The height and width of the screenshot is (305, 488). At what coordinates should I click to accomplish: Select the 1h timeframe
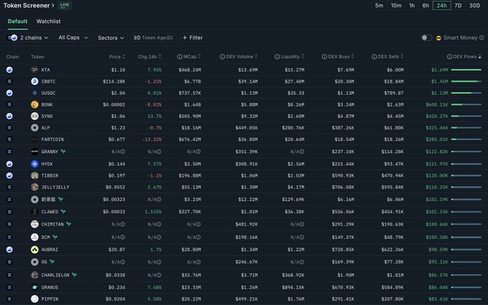[x=412, y=5]
